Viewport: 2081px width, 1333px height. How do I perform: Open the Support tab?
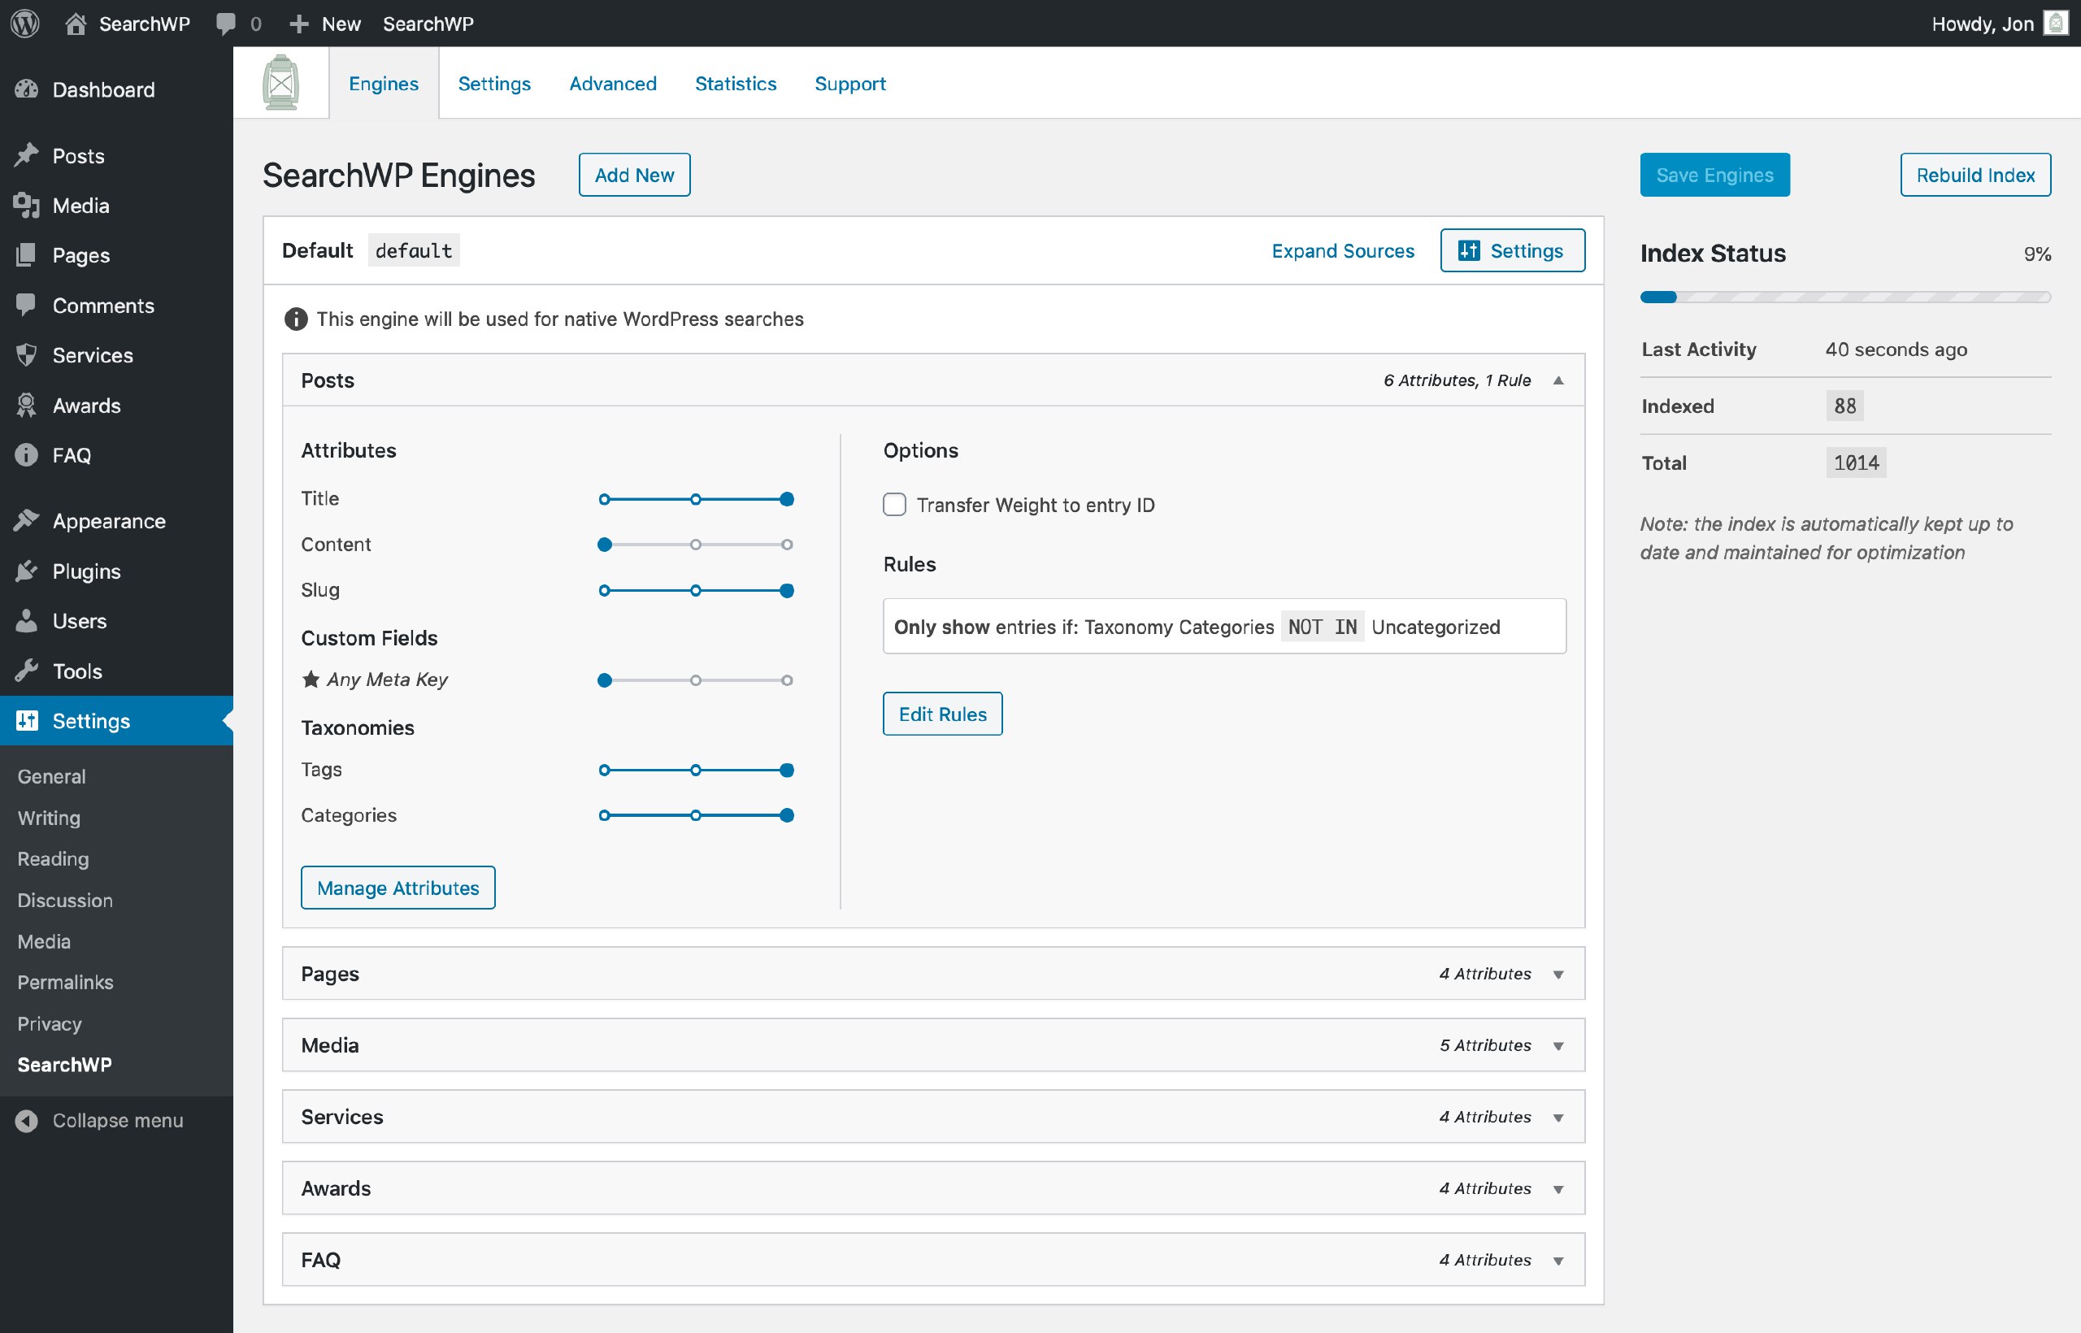click(x=850, y=83)
